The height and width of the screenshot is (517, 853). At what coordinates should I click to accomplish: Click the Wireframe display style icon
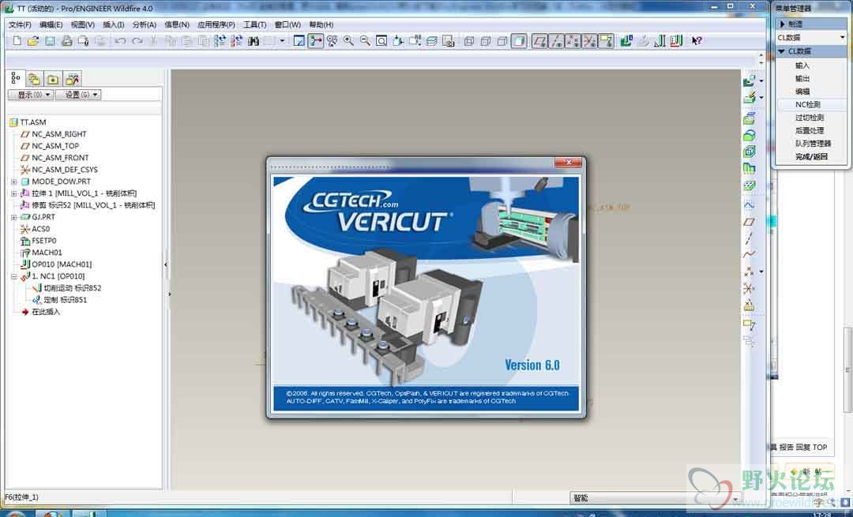point(469,41)
